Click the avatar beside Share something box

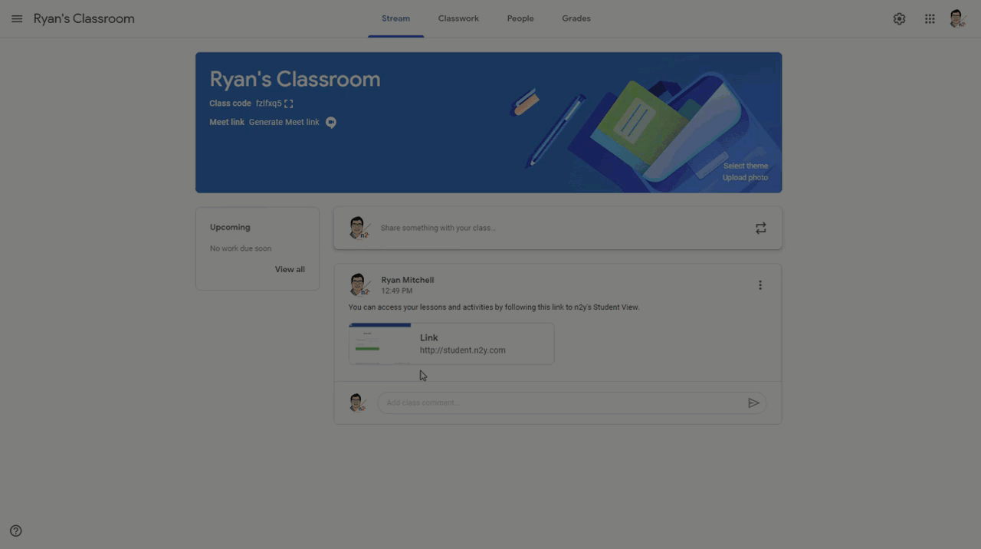pos(359,228)
